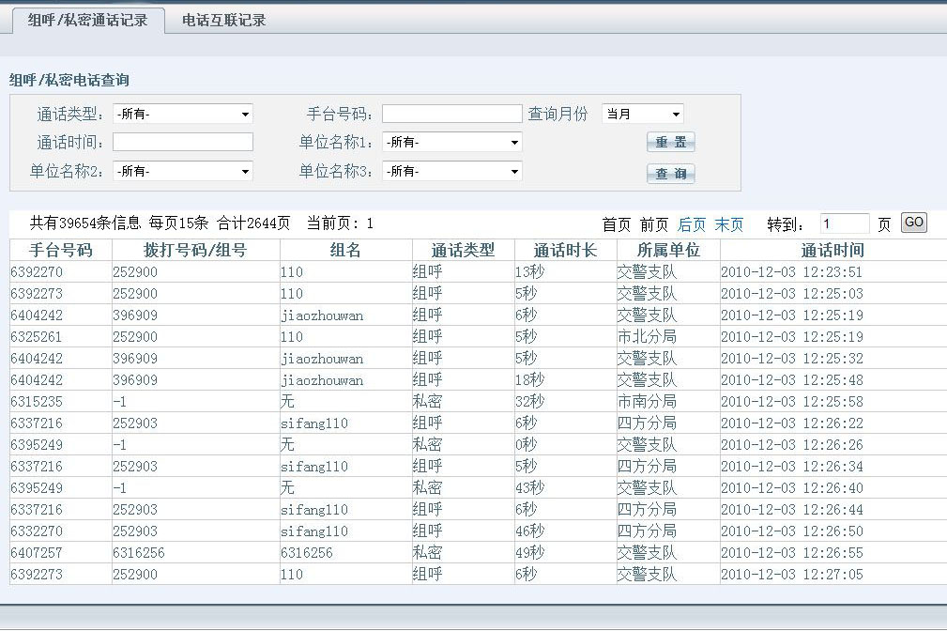Expand the 单位名称2 dropdown
The width and height of the screenshot is (947, 631).
point(183,171)
